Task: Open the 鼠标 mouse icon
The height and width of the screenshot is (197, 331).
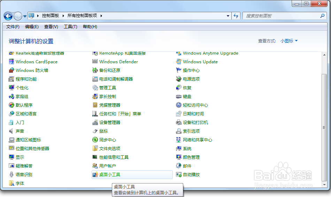Action: (x=95, y=131)
